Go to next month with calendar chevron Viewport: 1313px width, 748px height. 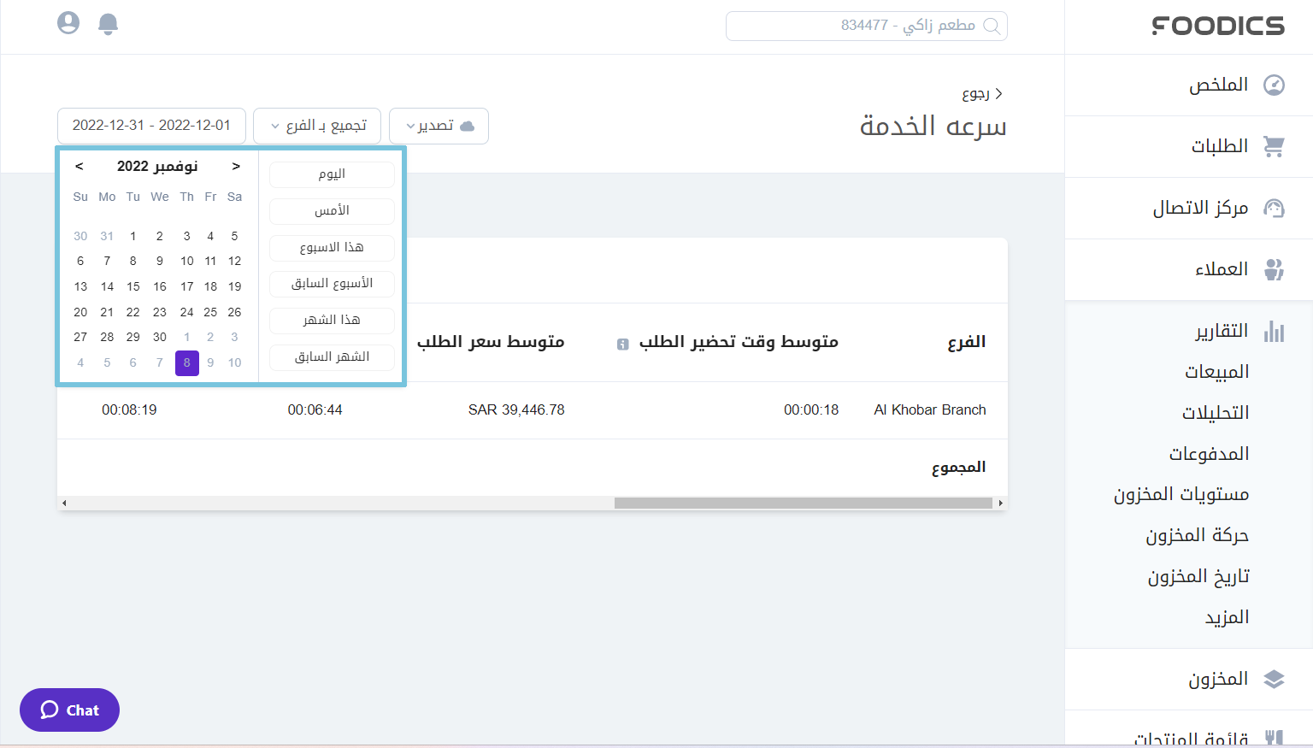pos(236,167)
